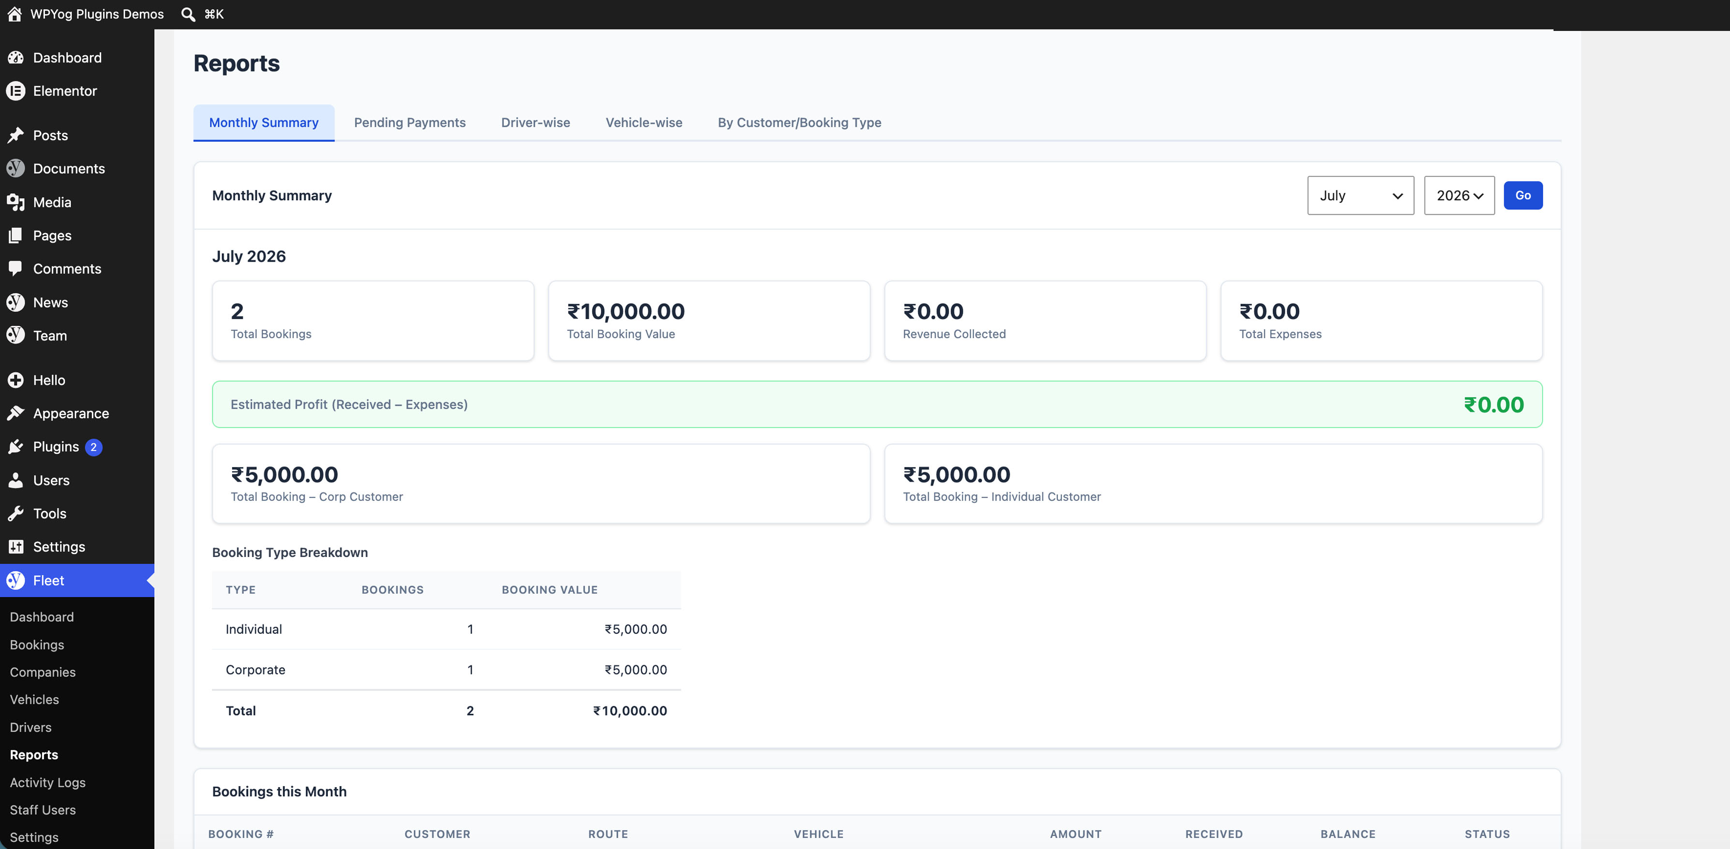Viewport: 1730px width, 849px height.
Task: Click the ⌘K search shortcut label
Action: coord(214,14)
